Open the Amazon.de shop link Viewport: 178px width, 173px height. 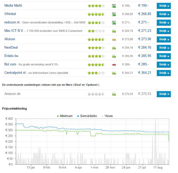click(x=12, y=94)
